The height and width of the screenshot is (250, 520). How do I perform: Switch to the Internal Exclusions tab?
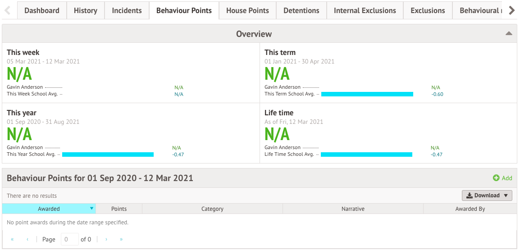point(365,11)
